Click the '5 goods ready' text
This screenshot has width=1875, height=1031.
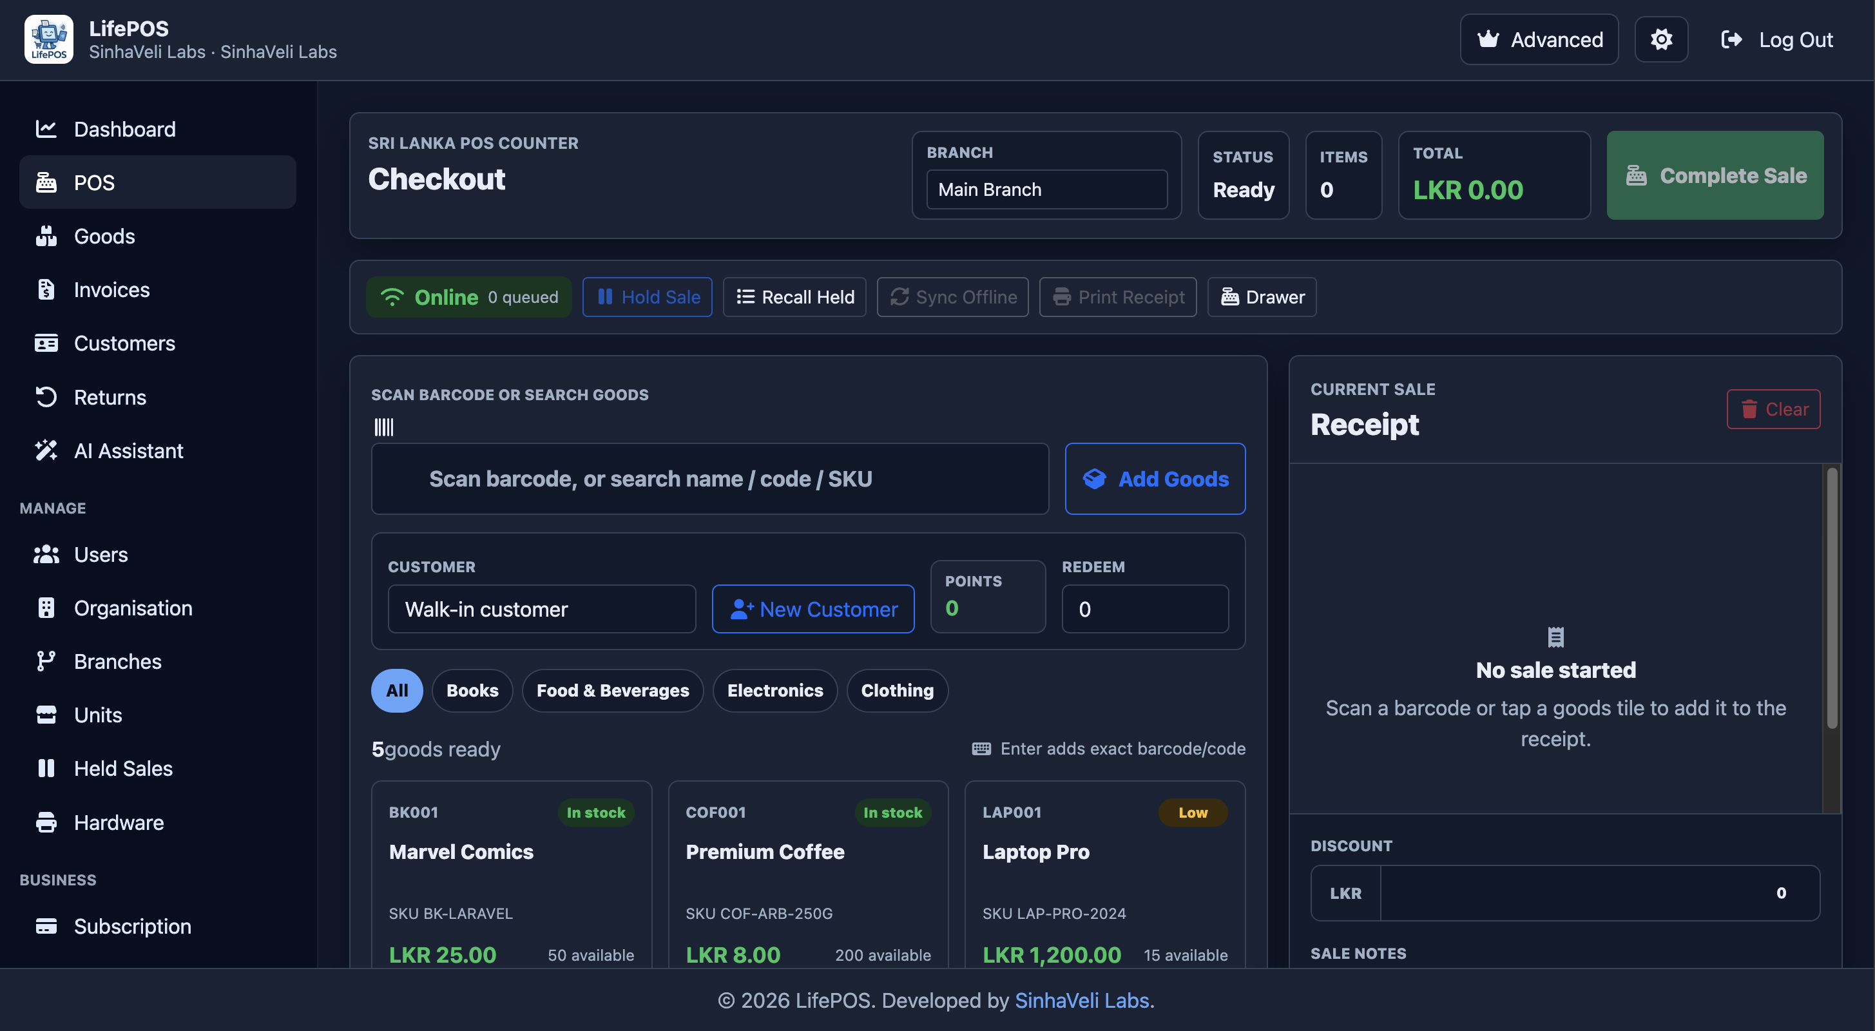[436, 749]
